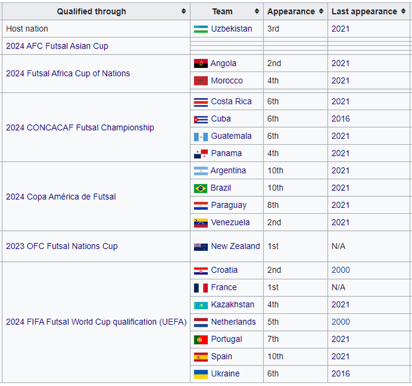Sort by Last appearance column arrows
The image size is (412, 386).
(x=403, y=12)
